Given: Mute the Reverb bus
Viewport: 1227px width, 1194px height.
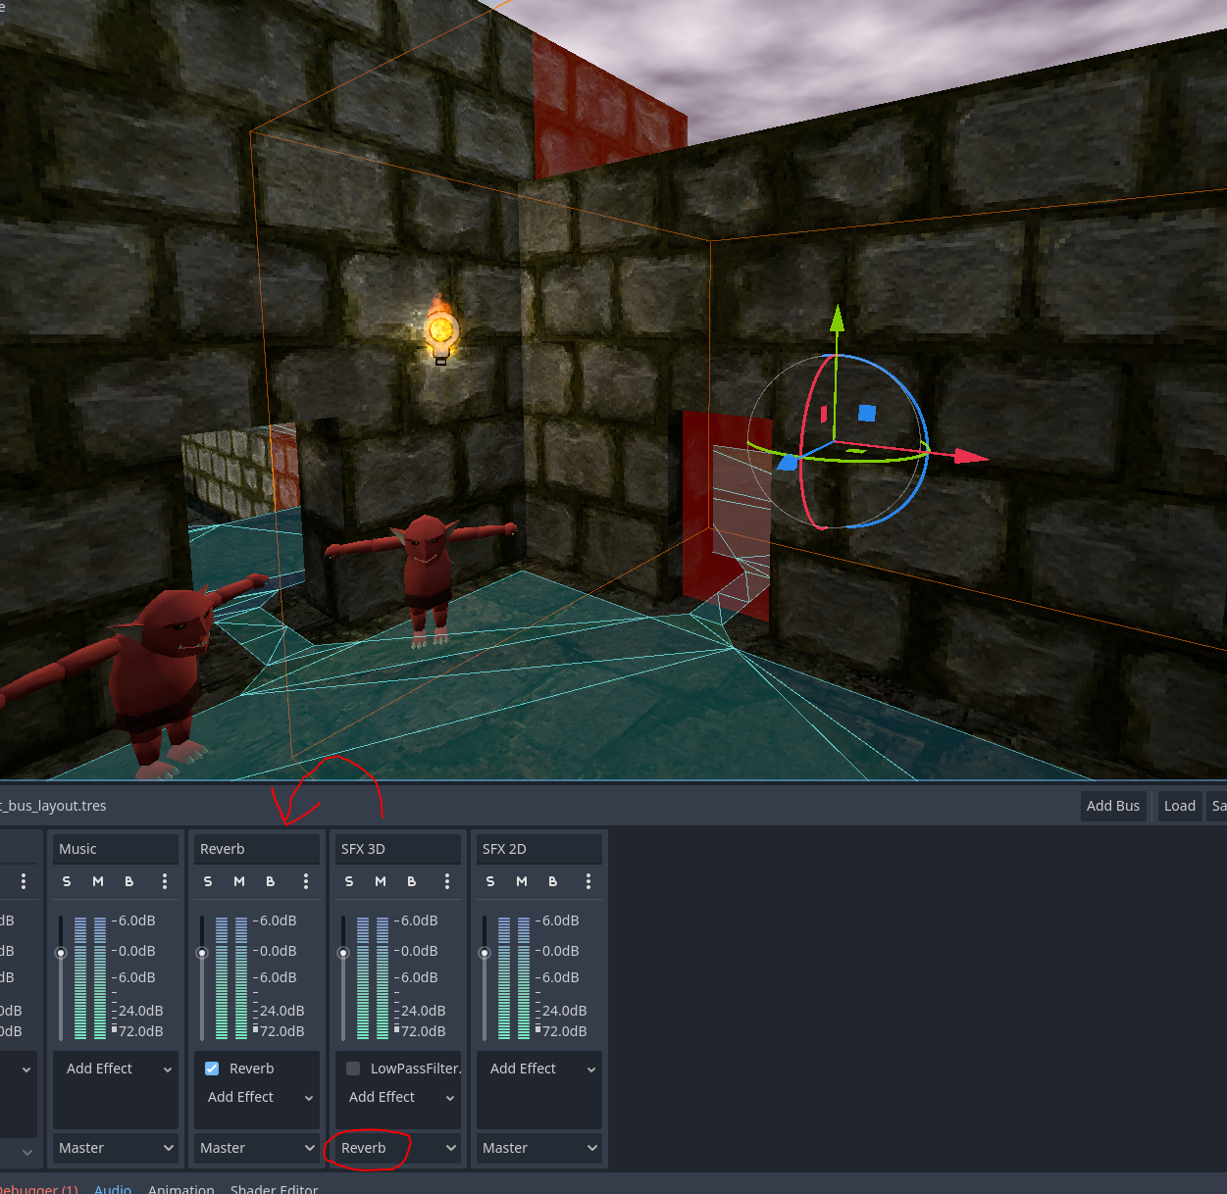Looking at the screenshot, I should tap(239, 881).
